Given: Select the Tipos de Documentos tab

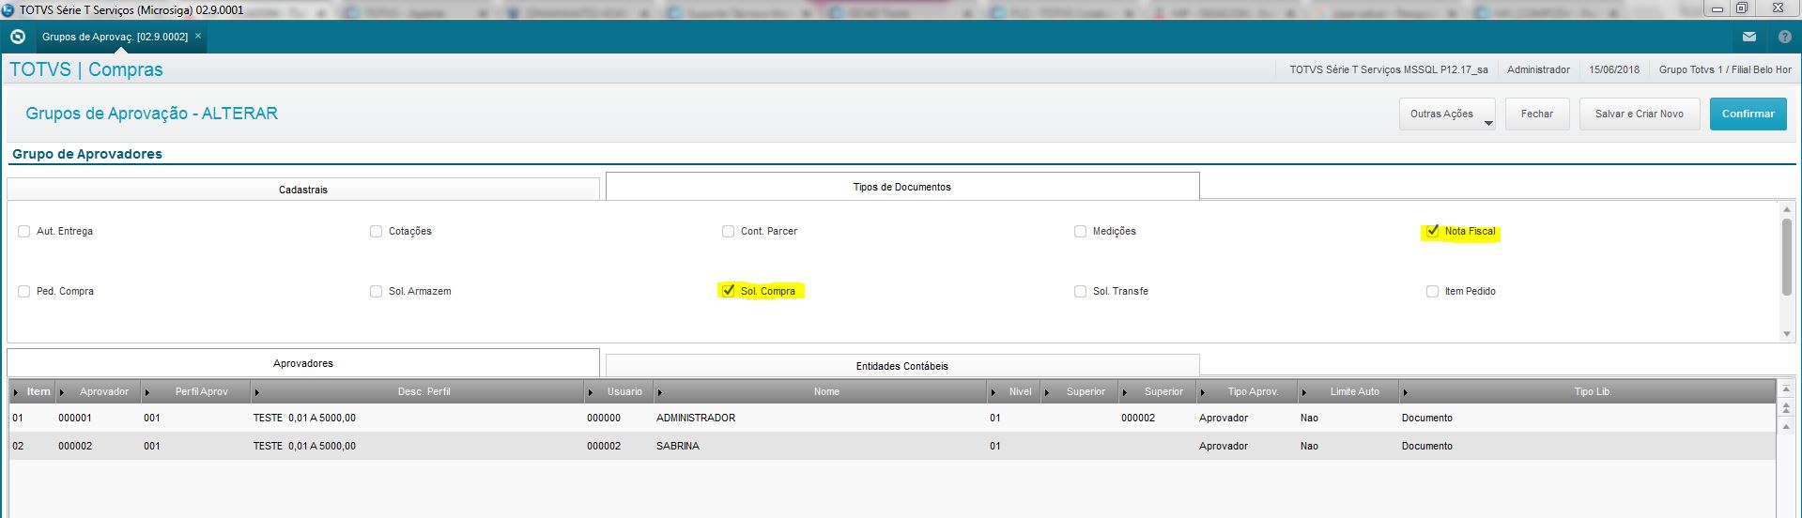Looking at the screenshot, I should pyautogui.click(x=902, y=187).
